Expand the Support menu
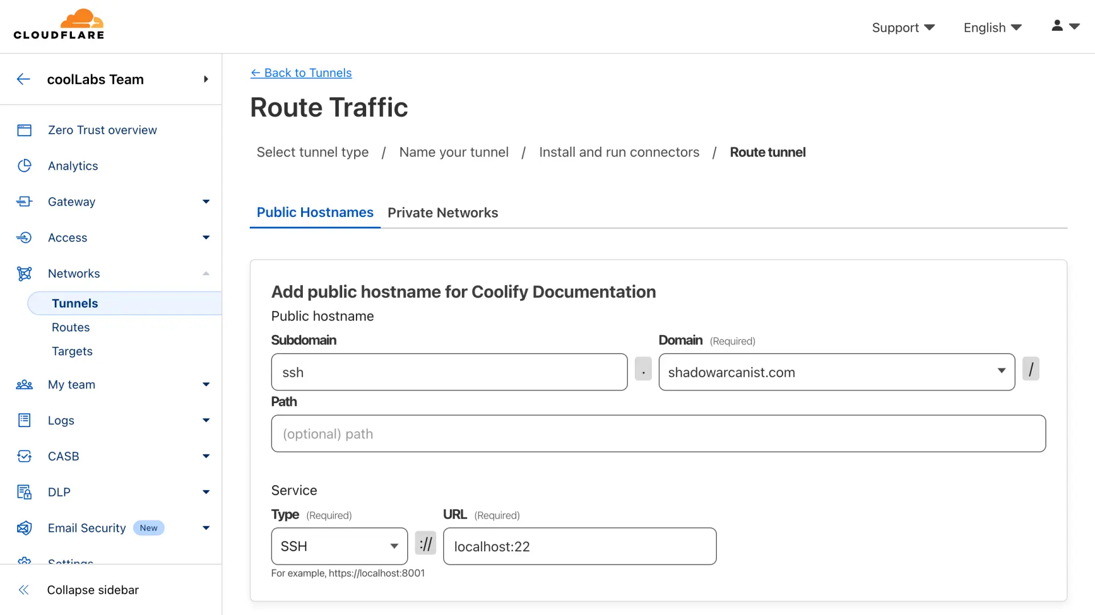 tap(903, 27)
